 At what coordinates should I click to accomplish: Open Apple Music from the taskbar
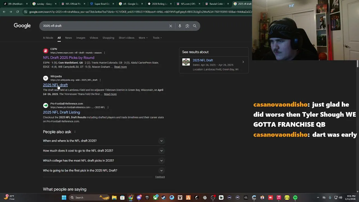(279, 198)
